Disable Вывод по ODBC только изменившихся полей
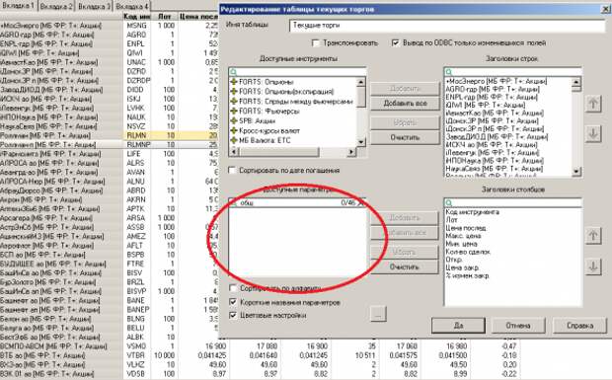Viewport: 612px width, 380px height. pyautogui.click(x=396, y=42)
